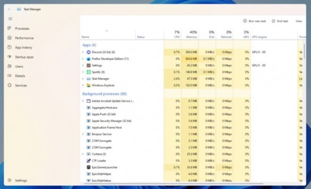Select Apple Security Manager (32 bit) row

192,121
